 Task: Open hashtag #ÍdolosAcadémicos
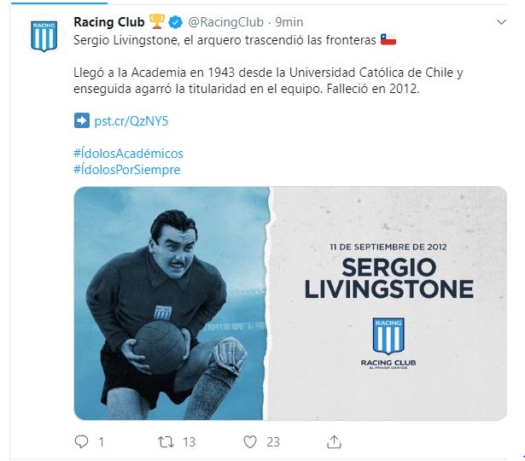(x=128, y=154)
